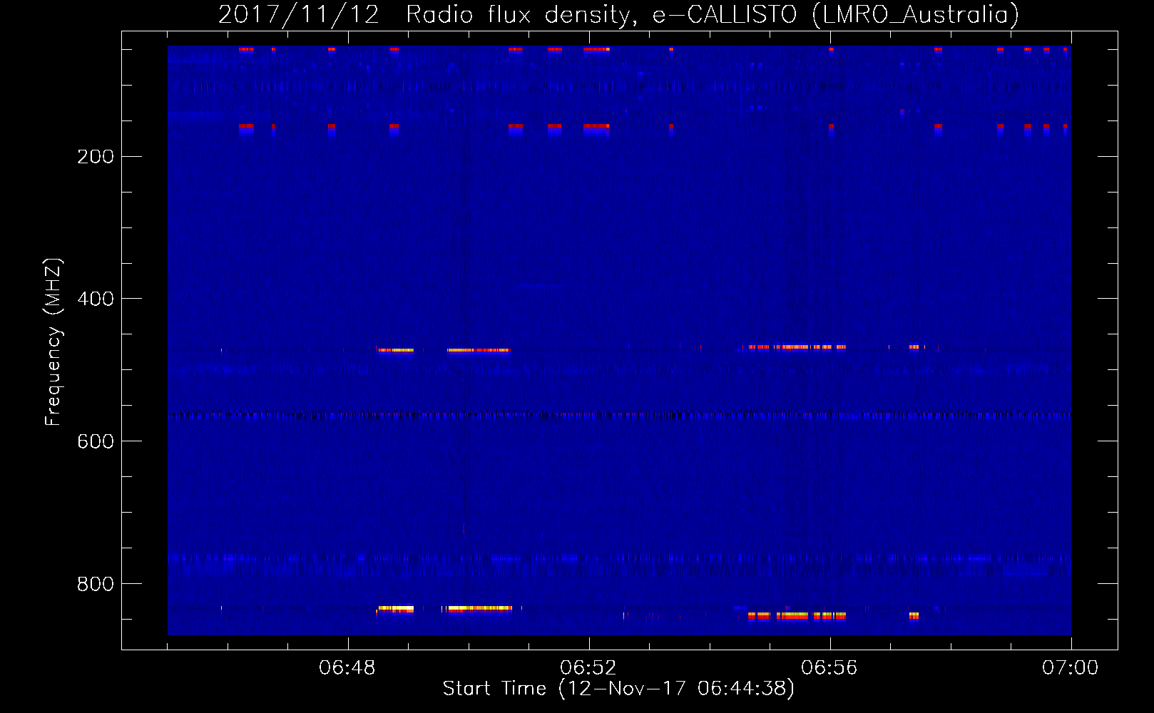Click the '200' frequency tick label

96,157
